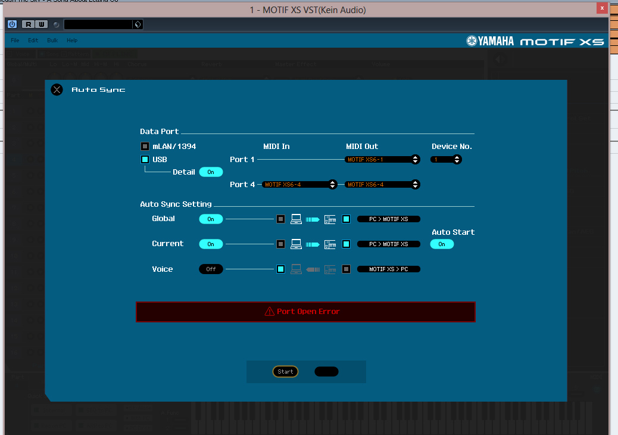618x435 pixels.
Task: Click the transfer arrow in Current row
Action: click(313, 244)
